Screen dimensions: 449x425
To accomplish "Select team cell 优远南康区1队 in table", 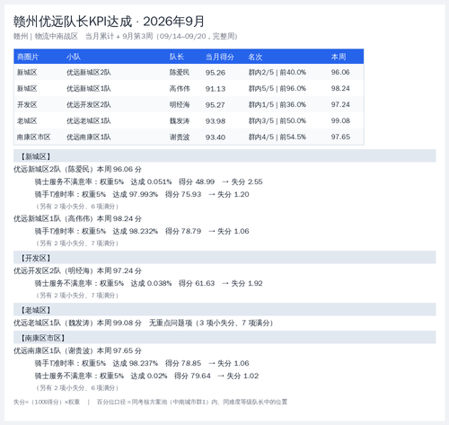I will (x=89, y=137).
